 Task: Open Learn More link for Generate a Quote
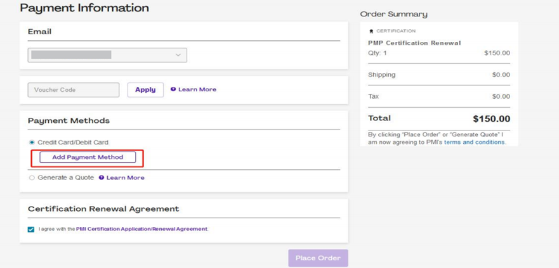point(126,178)
